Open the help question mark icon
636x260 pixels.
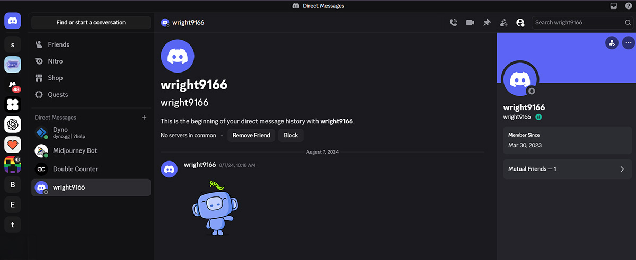click(628, 6)
